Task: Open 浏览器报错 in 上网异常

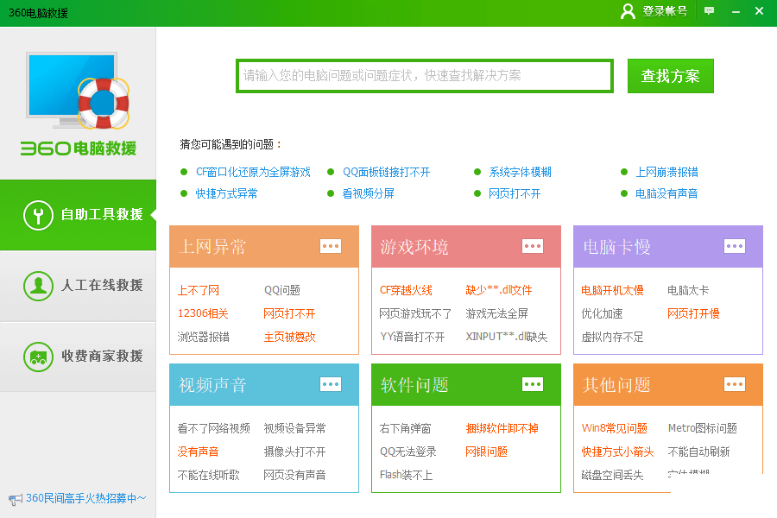Action: (x=203, y=337)
